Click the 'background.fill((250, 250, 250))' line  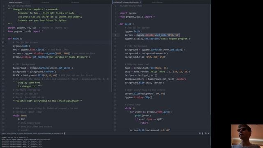click(145, 57)
